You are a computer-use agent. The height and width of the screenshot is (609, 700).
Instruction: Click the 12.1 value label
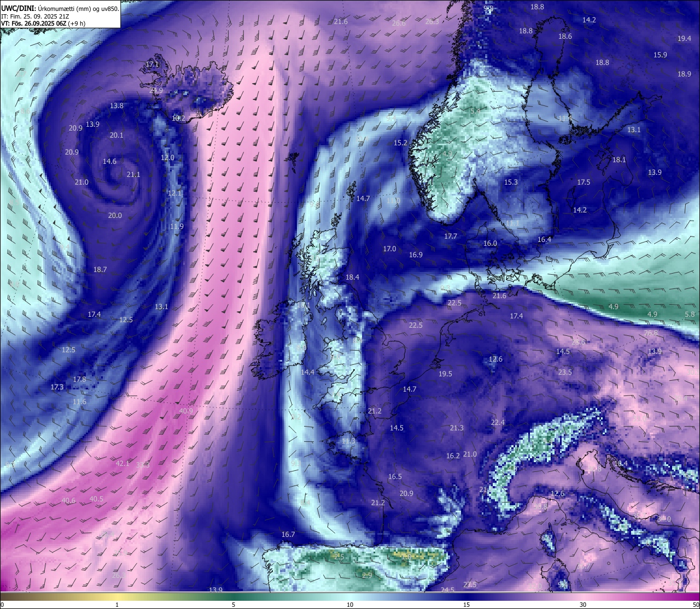(x=174, y=193)
